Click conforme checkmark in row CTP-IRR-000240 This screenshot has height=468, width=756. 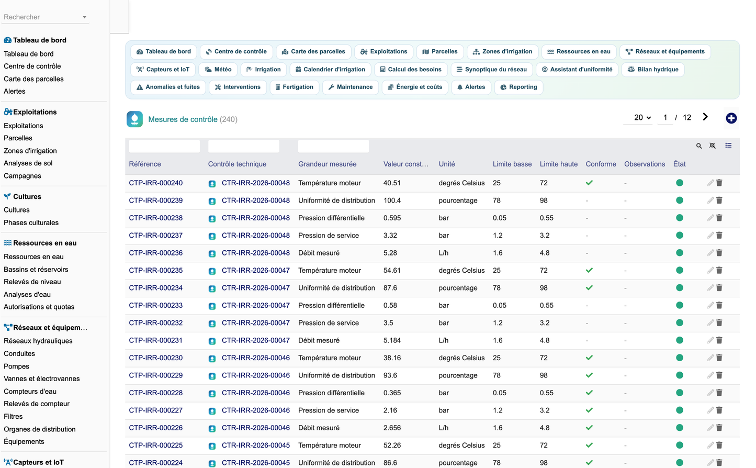(589, 183)
